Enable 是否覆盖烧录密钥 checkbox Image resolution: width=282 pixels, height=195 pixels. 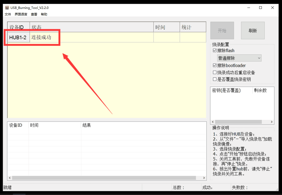[215, 79]
